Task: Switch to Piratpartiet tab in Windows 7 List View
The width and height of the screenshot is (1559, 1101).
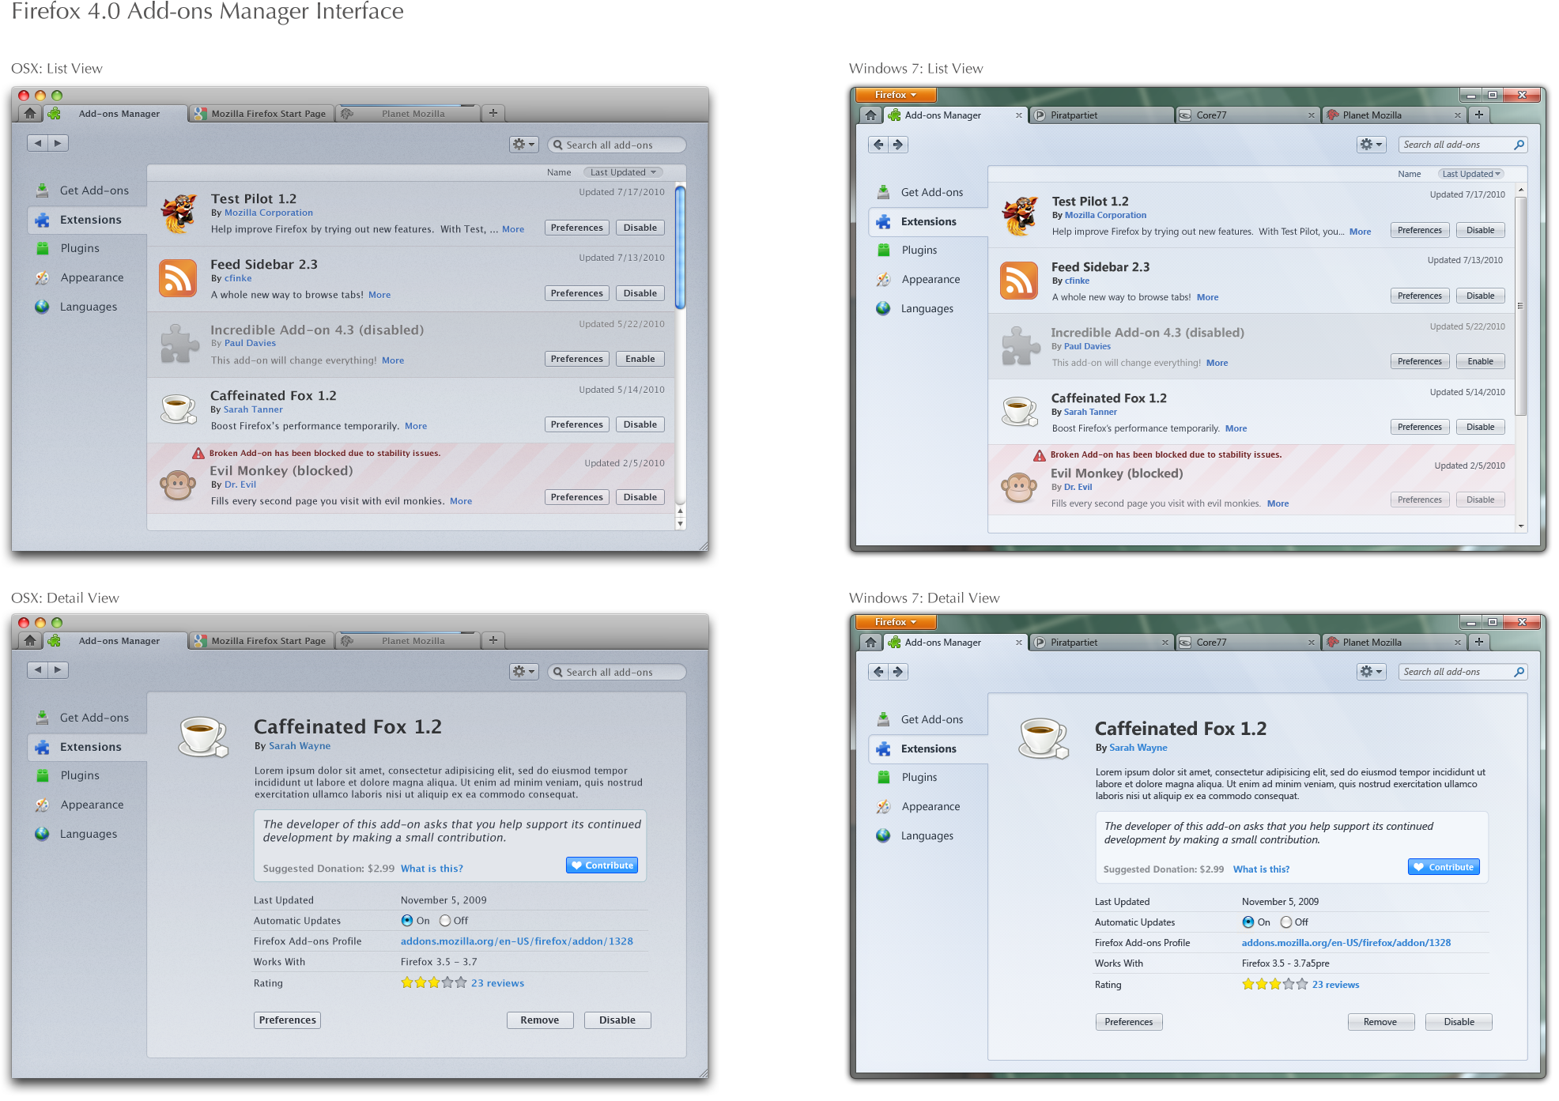Action: [1101, 115]
